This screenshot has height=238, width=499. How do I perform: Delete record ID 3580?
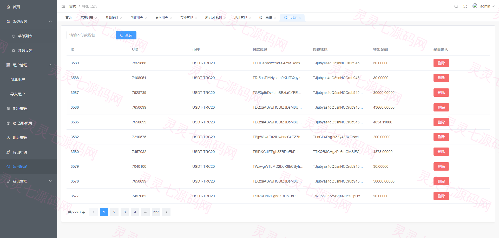tap(441, 152)
